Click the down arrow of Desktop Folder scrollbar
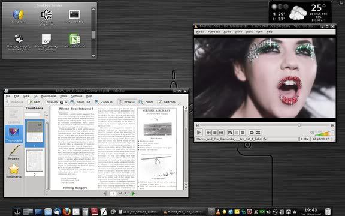This screenshot has height=216, width=345. tap(93, 56)
